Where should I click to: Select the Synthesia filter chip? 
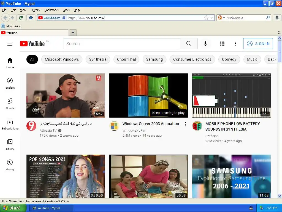click(98, 59)
